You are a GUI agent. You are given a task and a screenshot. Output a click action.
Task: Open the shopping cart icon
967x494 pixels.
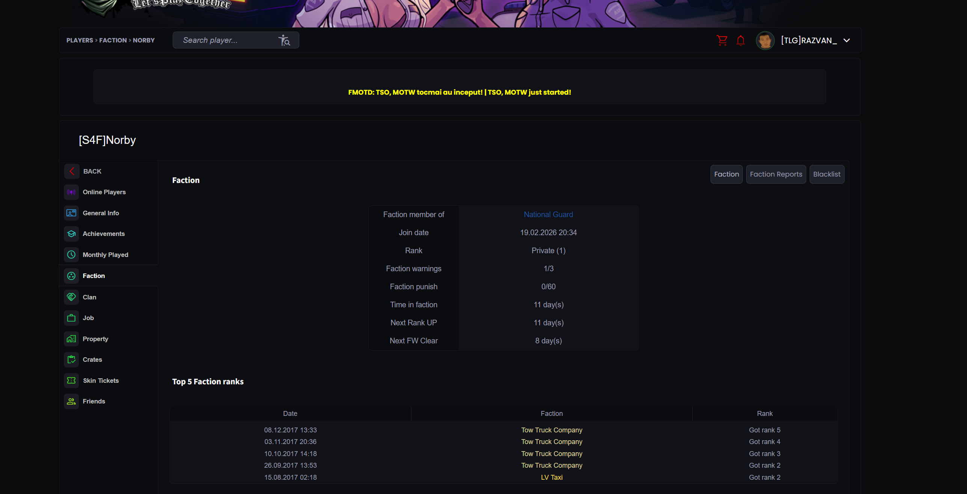point(722,40)
